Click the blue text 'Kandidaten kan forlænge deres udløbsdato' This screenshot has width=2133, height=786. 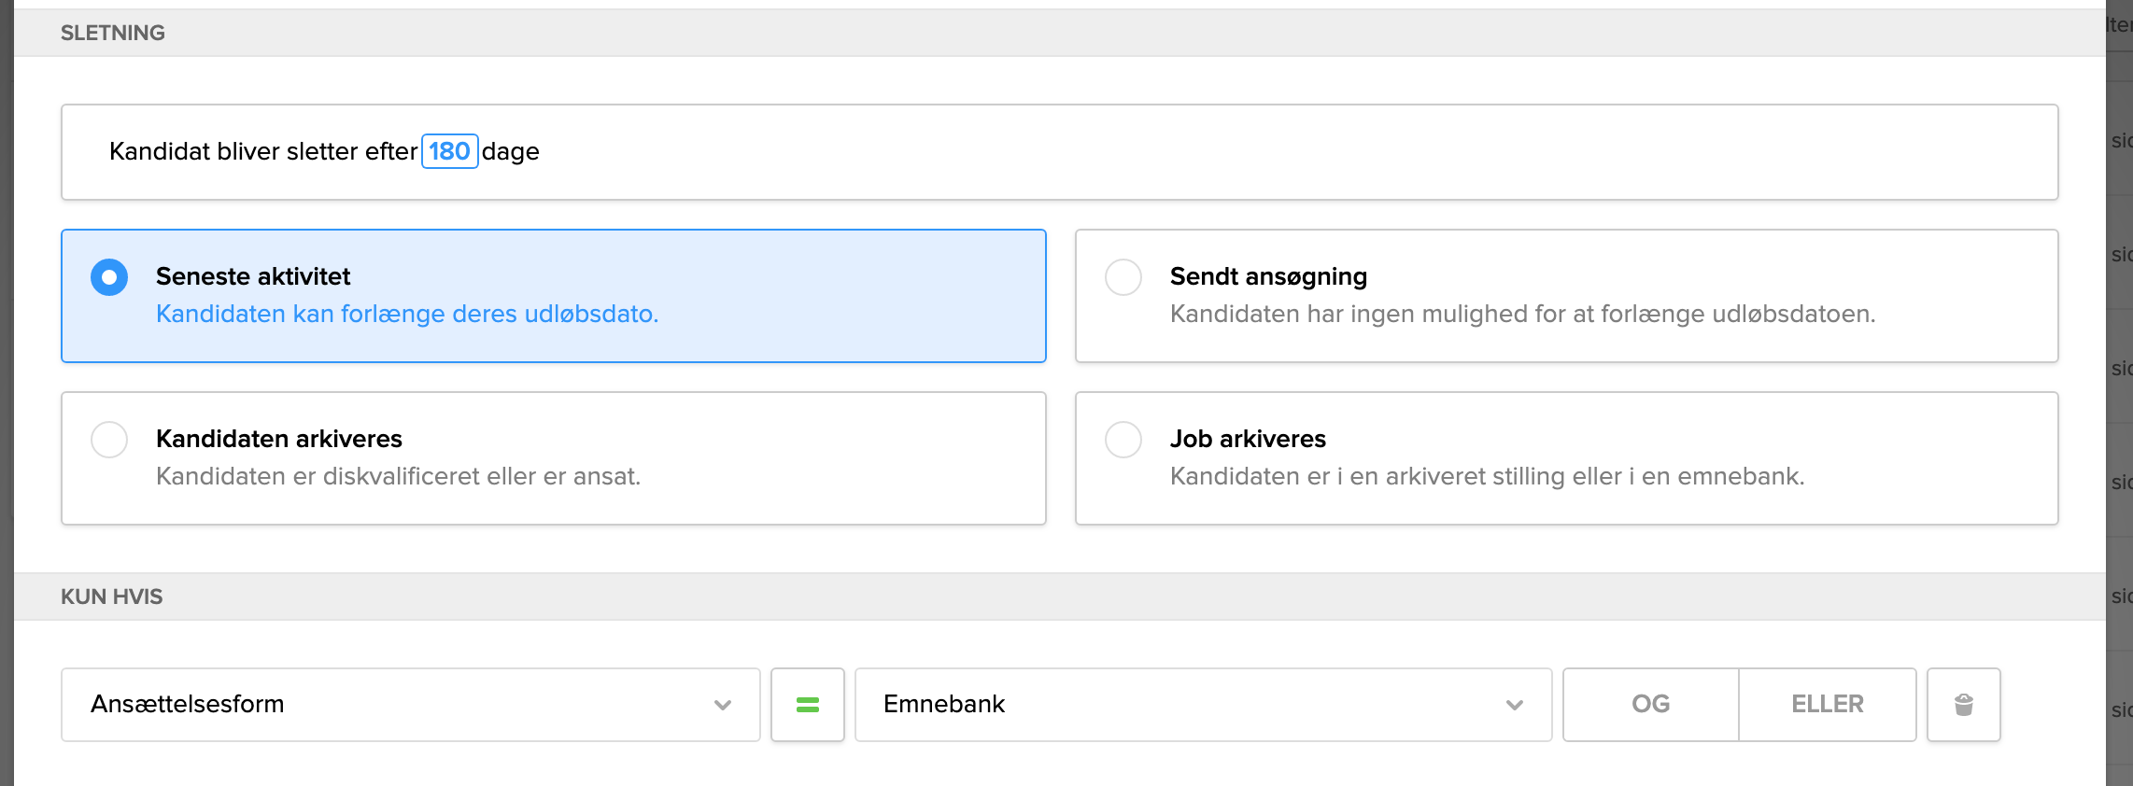point(407,314)
